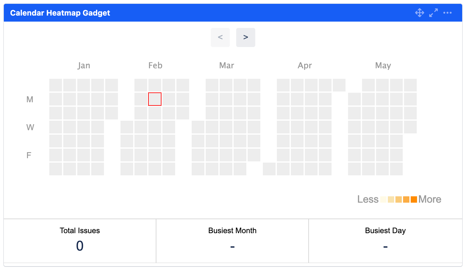466x270 pixels.
Task: Click the F weekday row label
Action: pos(29,155)
